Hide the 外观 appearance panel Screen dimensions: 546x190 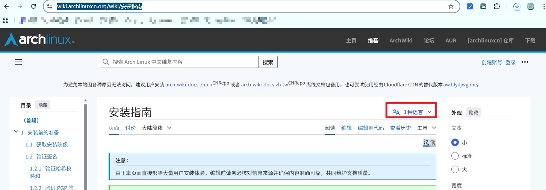point(473,113)
